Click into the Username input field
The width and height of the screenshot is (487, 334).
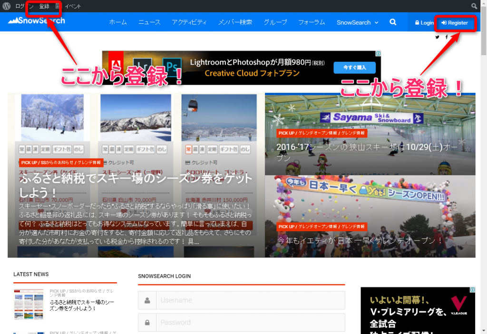[250, 300]
